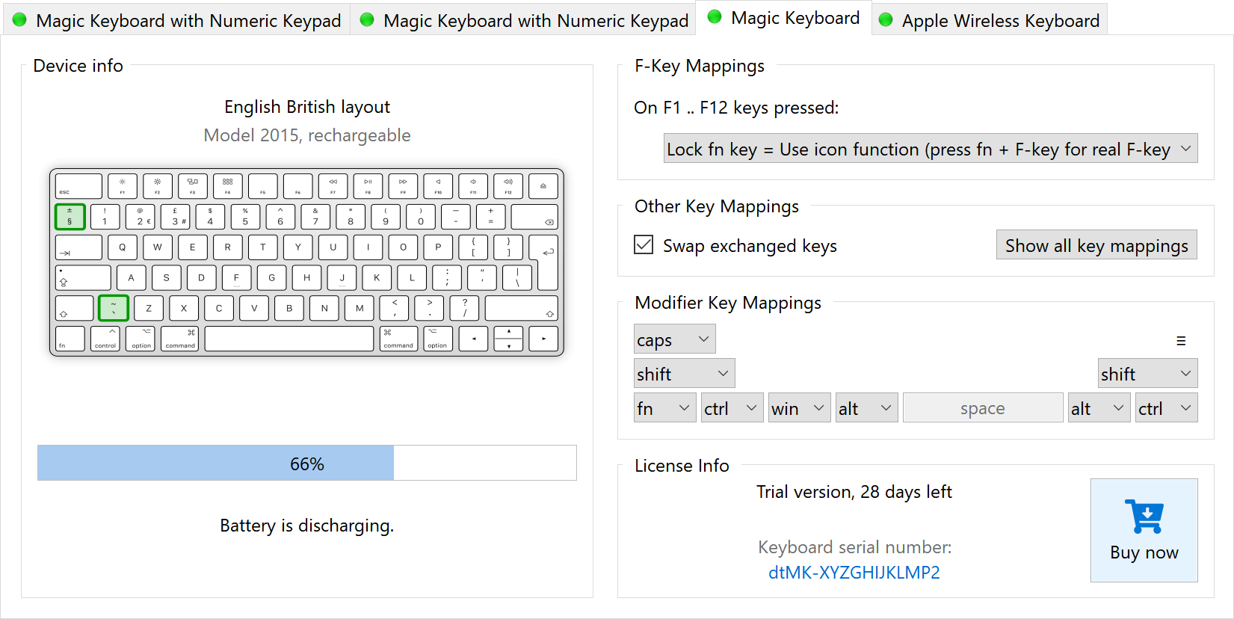Click the "English British layout" text

306,107
